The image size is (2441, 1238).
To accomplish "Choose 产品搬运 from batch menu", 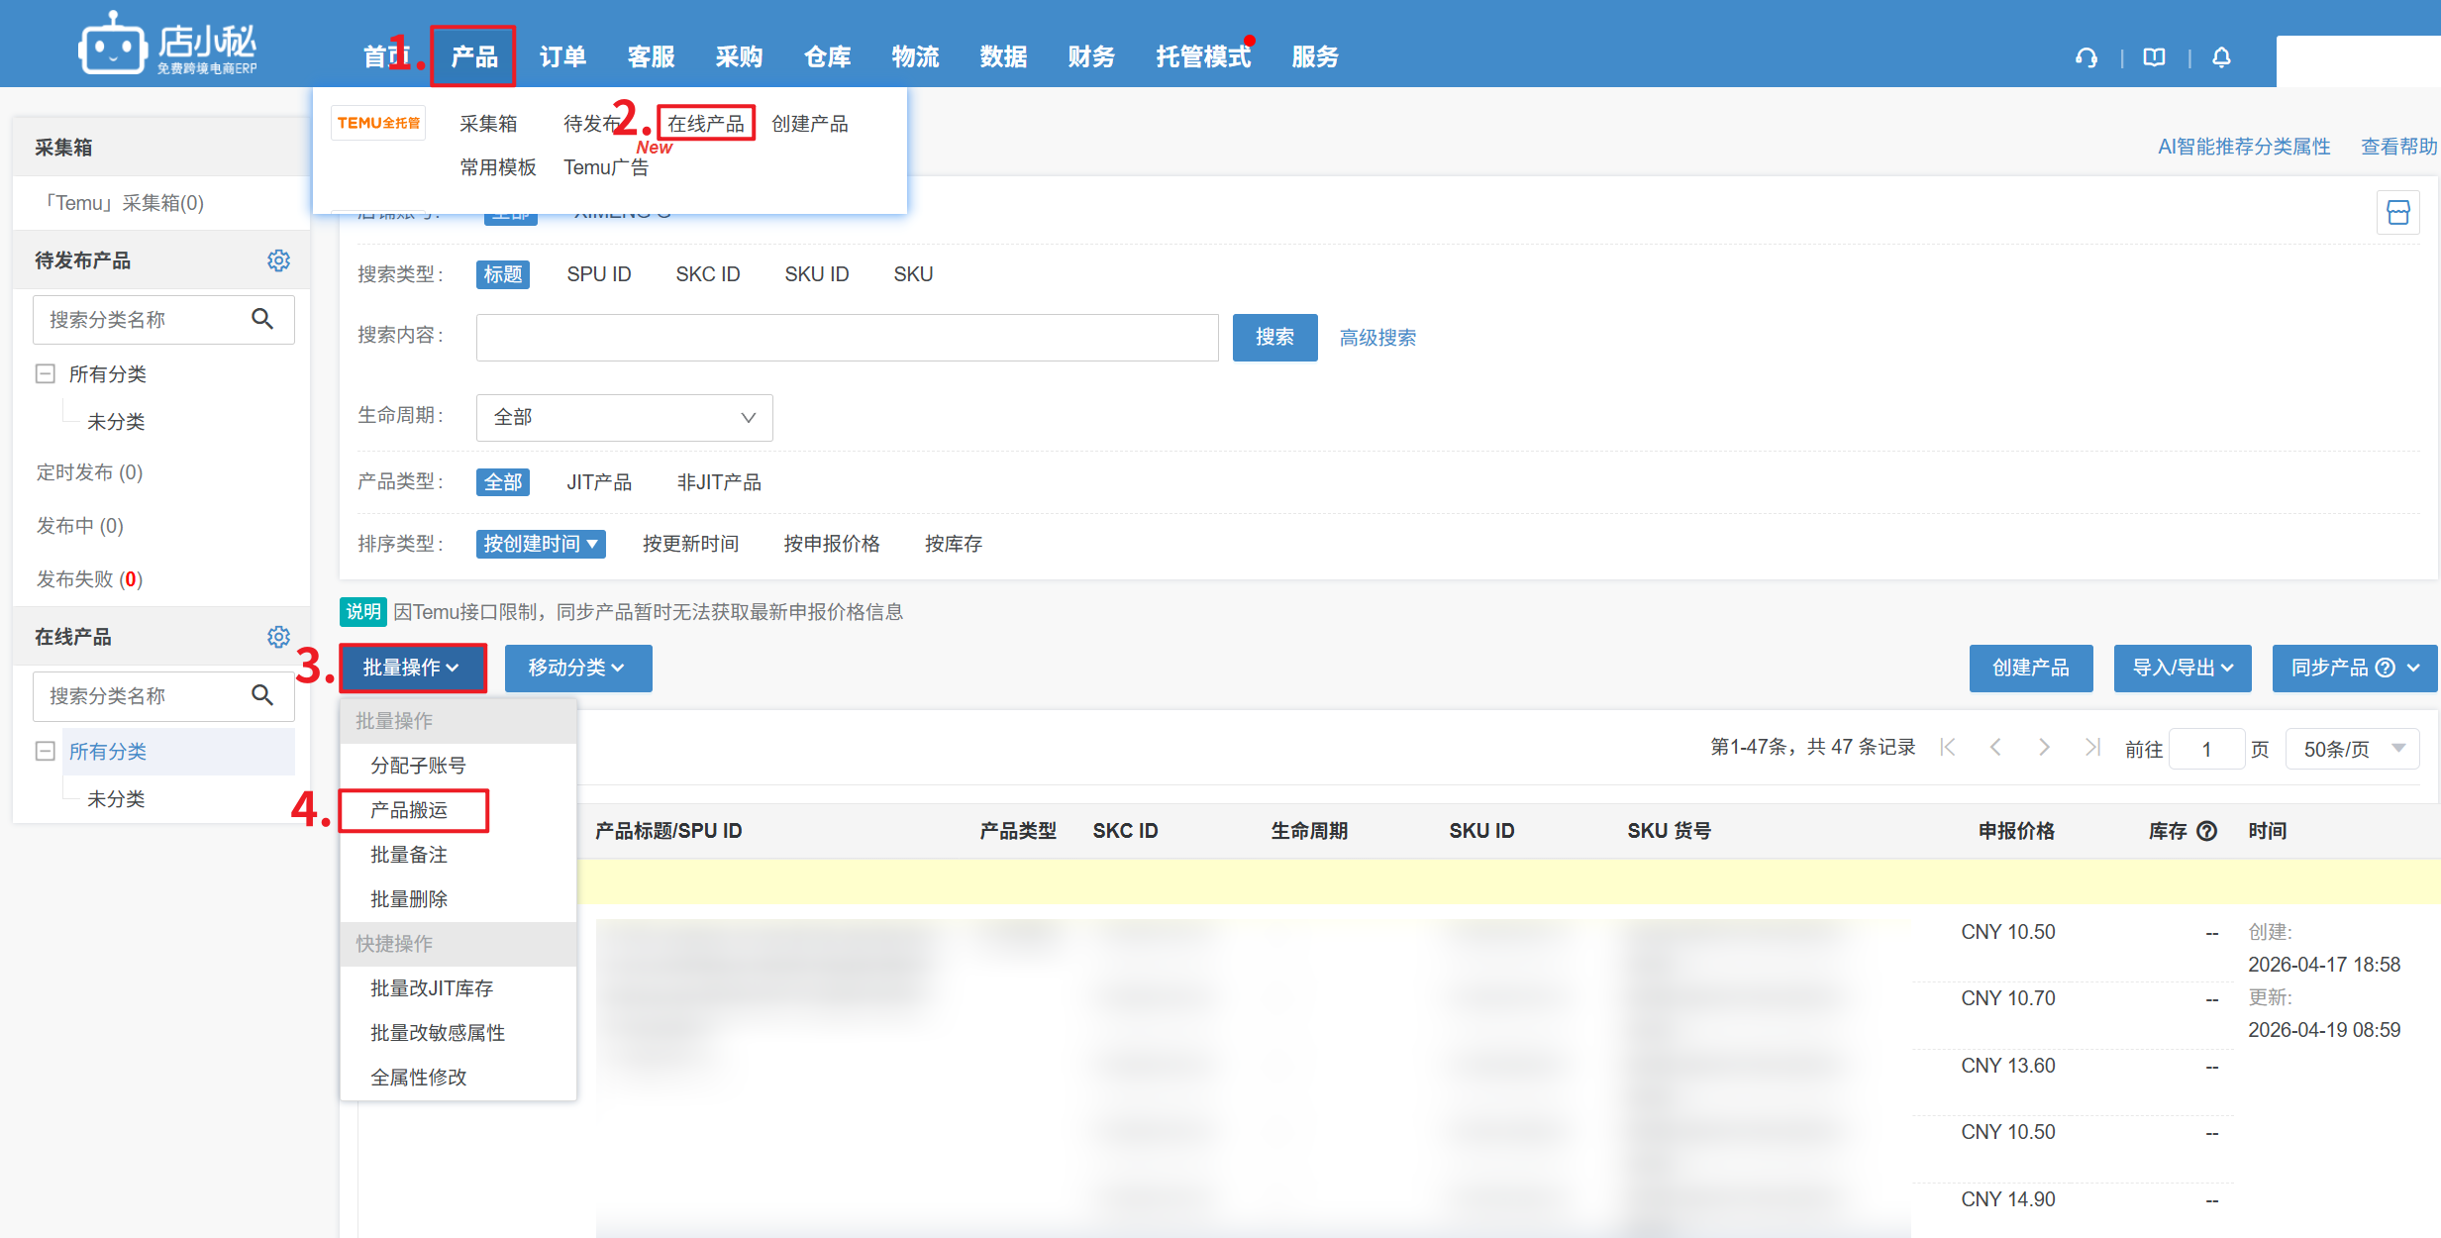I will [410, 810].
